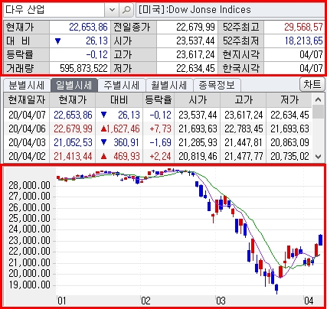Click the table scrollbar down arrow
The image size is (327, 309).
(x=318, y=156)
